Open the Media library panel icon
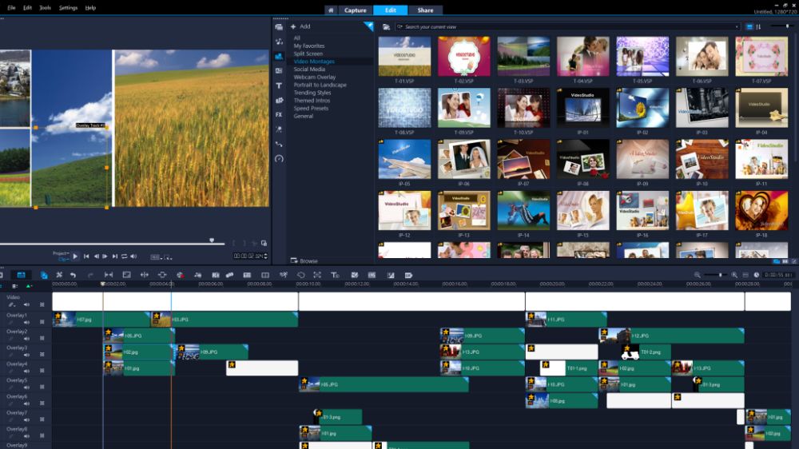Image resolution: width=799 pixels, height=449 pixels. click(279, 27)
